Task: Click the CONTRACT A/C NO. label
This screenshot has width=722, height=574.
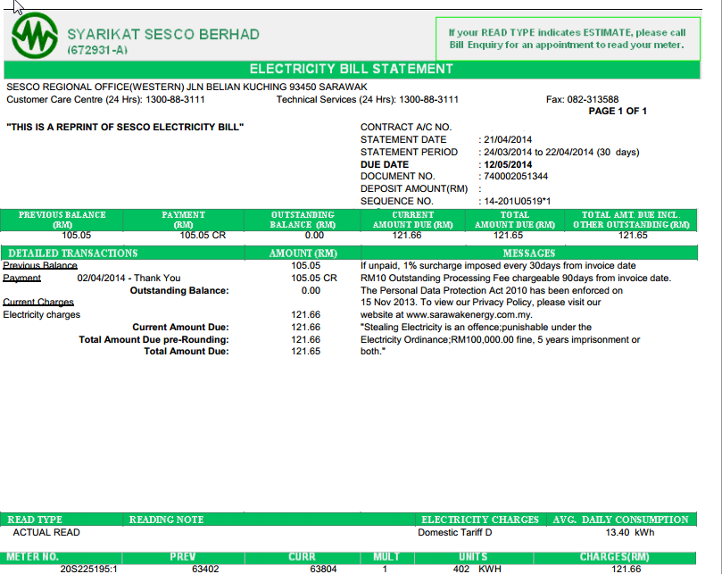Action: (x=406, y=127)
